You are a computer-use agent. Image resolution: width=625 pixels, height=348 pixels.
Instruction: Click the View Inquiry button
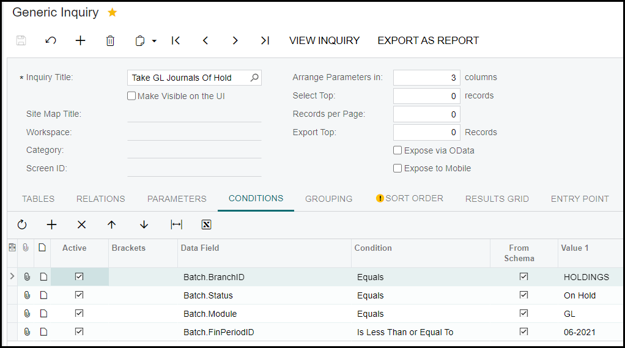pos(324,41)
